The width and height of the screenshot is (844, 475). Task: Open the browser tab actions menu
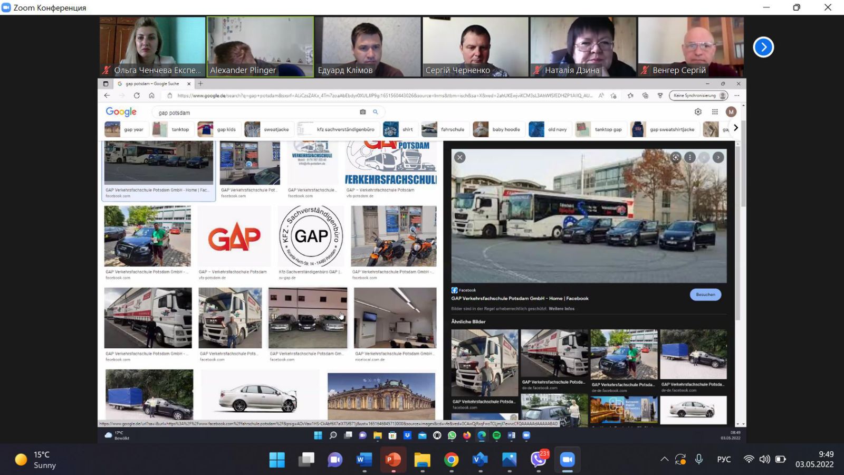coord(105,83)
